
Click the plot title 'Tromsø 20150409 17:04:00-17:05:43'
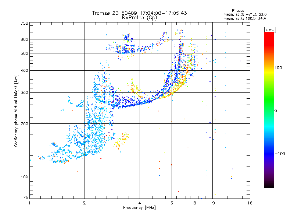[x=139, y=13]
